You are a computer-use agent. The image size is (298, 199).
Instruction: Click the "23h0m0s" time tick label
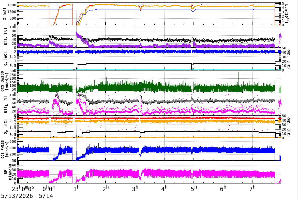(x=23, y=189)
